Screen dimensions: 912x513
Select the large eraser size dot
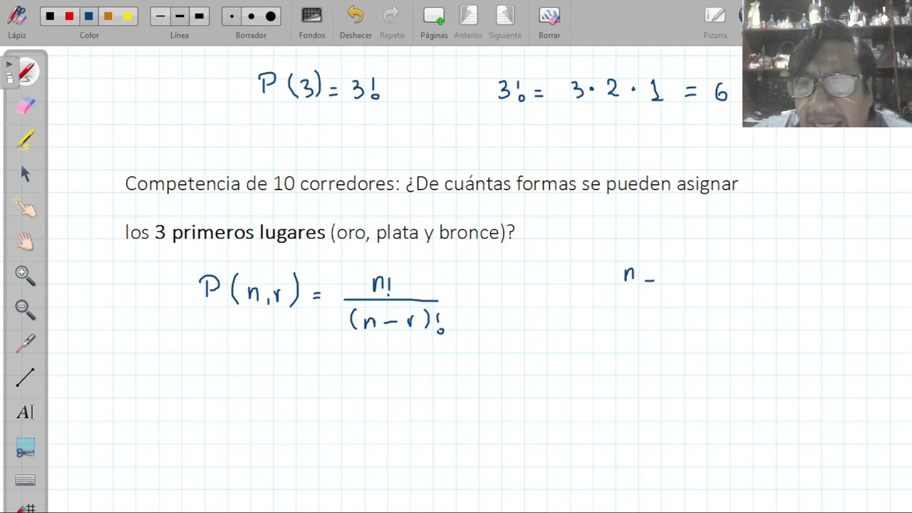[271, 16]
